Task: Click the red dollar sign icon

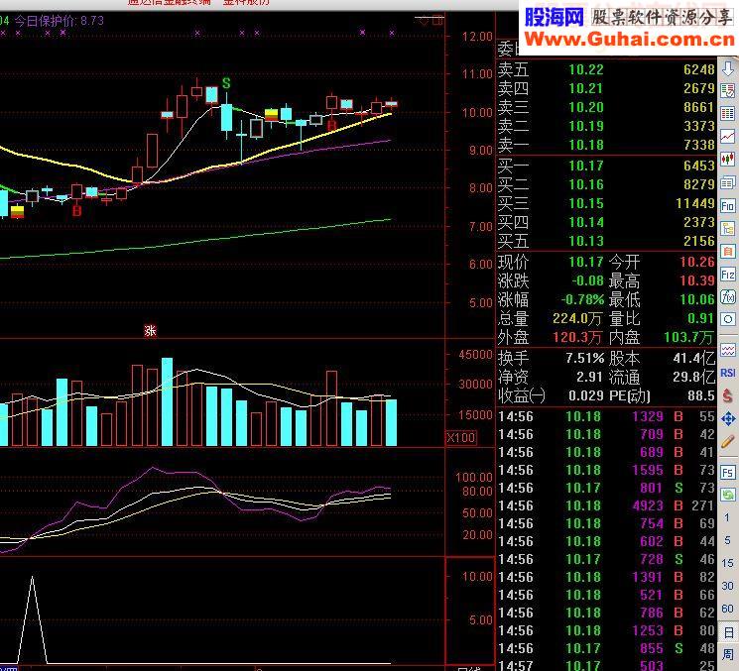Action: [x=728, y=395]
